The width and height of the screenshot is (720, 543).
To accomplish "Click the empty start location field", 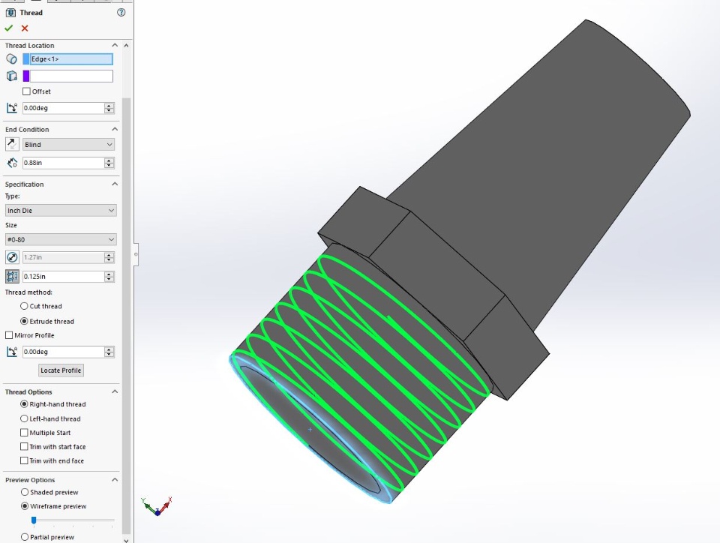I will (71, 76).
